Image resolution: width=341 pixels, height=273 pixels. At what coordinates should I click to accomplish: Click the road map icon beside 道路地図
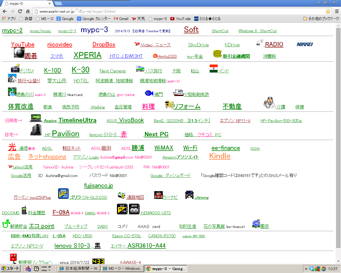[121, 195]
